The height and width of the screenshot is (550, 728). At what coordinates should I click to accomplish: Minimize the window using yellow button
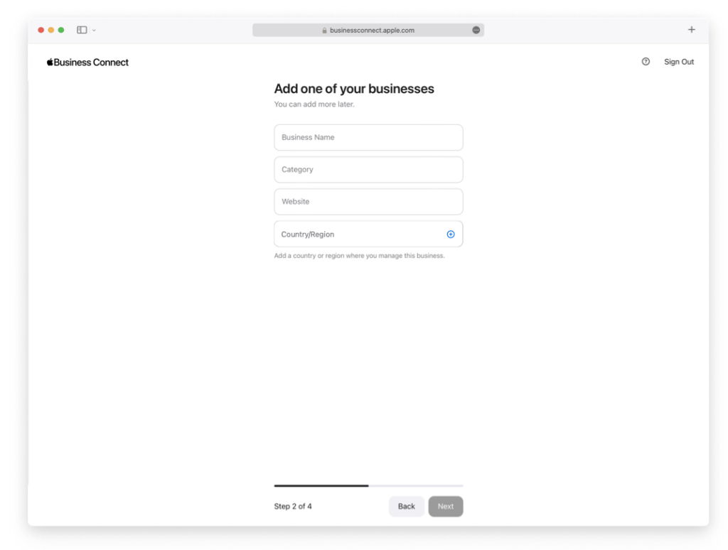(x=51, y=30)
